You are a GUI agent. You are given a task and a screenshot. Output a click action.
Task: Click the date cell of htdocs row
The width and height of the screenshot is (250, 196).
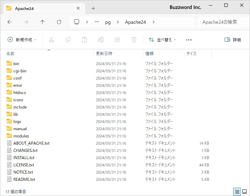tap(111, 93)
